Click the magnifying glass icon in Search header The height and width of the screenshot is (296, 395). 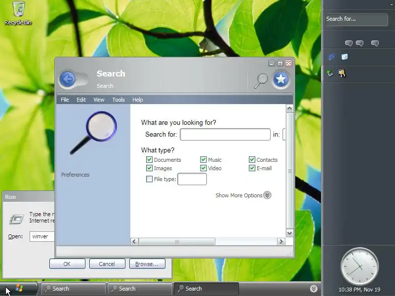click(x=261, y=80)
